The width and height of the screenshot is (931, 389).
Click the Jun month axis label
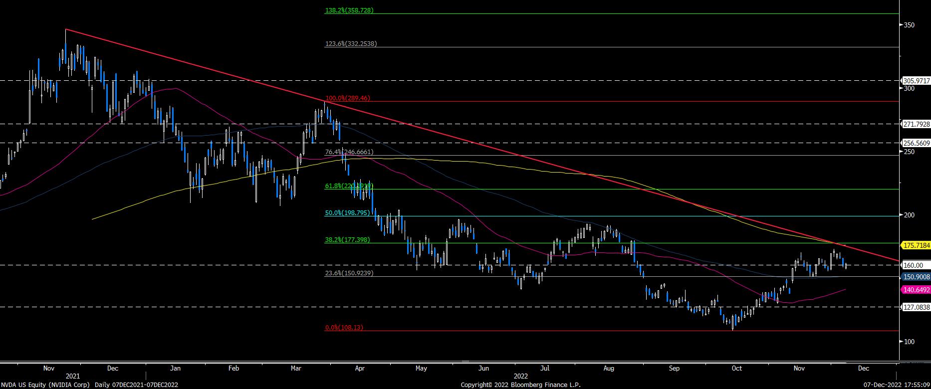pos(483,369)
